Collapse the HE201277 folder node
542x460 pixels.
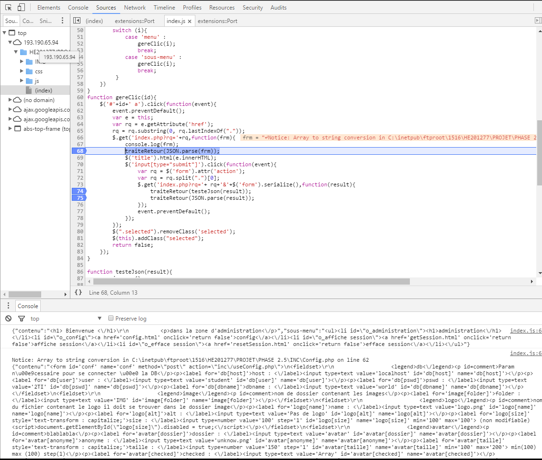[16, 52]
